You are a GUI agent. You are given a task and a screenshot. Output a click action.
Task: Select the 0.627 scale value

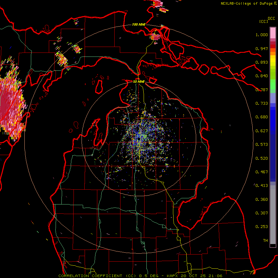tap(262, 131)
